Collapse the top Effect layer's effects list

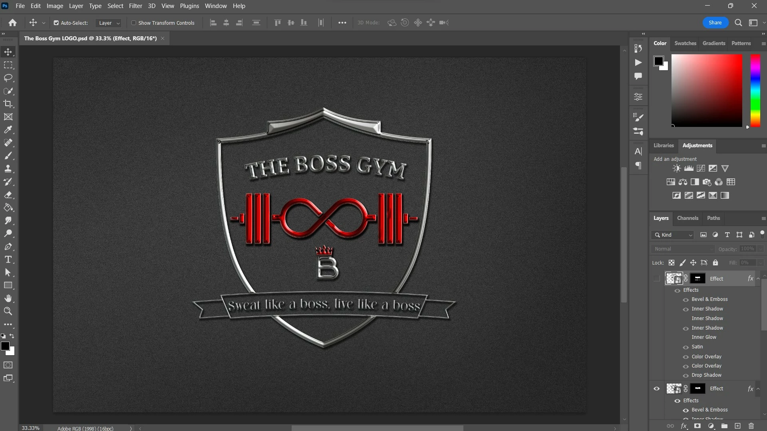(x=758, y=279)
